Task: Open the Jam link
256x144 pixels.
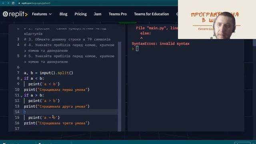Action: coord(98,14)
